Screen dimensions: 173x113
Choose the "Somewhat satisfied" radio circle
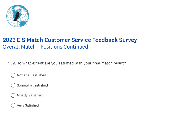click(x=13, y=85)
